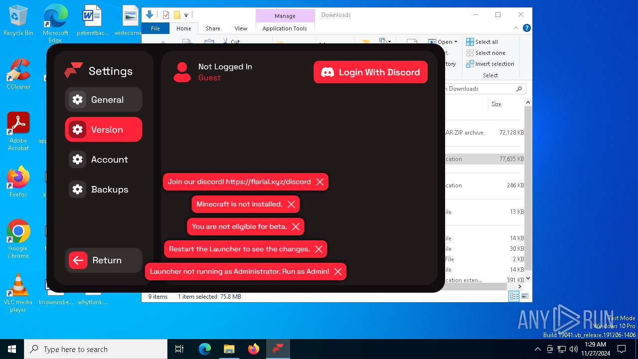
Task: Open Firefox desktop shortcut
Action: point(18,181)
